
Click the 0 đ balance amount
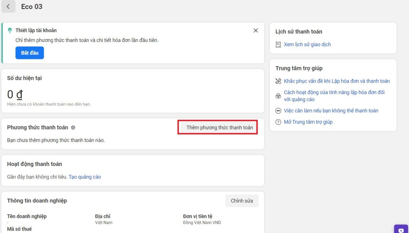coord(15,94)
